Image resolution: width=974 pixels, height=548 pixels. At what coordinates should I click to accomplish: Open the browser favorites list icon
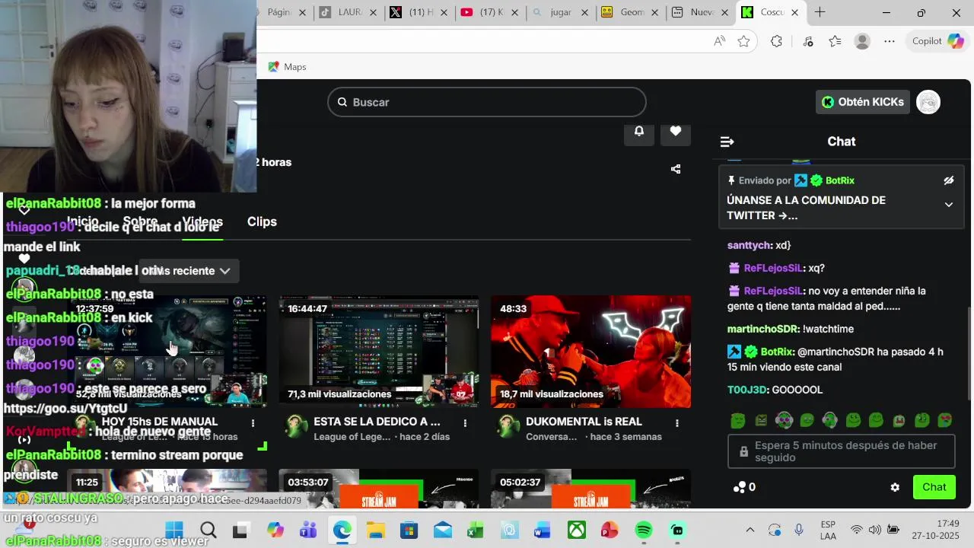(835, 41)
